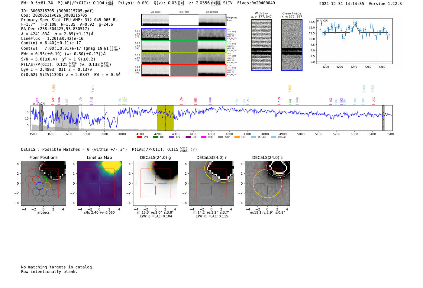Select the green-bordered fiber spectrum row
Image resolution: width=423 pixels, height=288 pixels.
coord(183,47)
